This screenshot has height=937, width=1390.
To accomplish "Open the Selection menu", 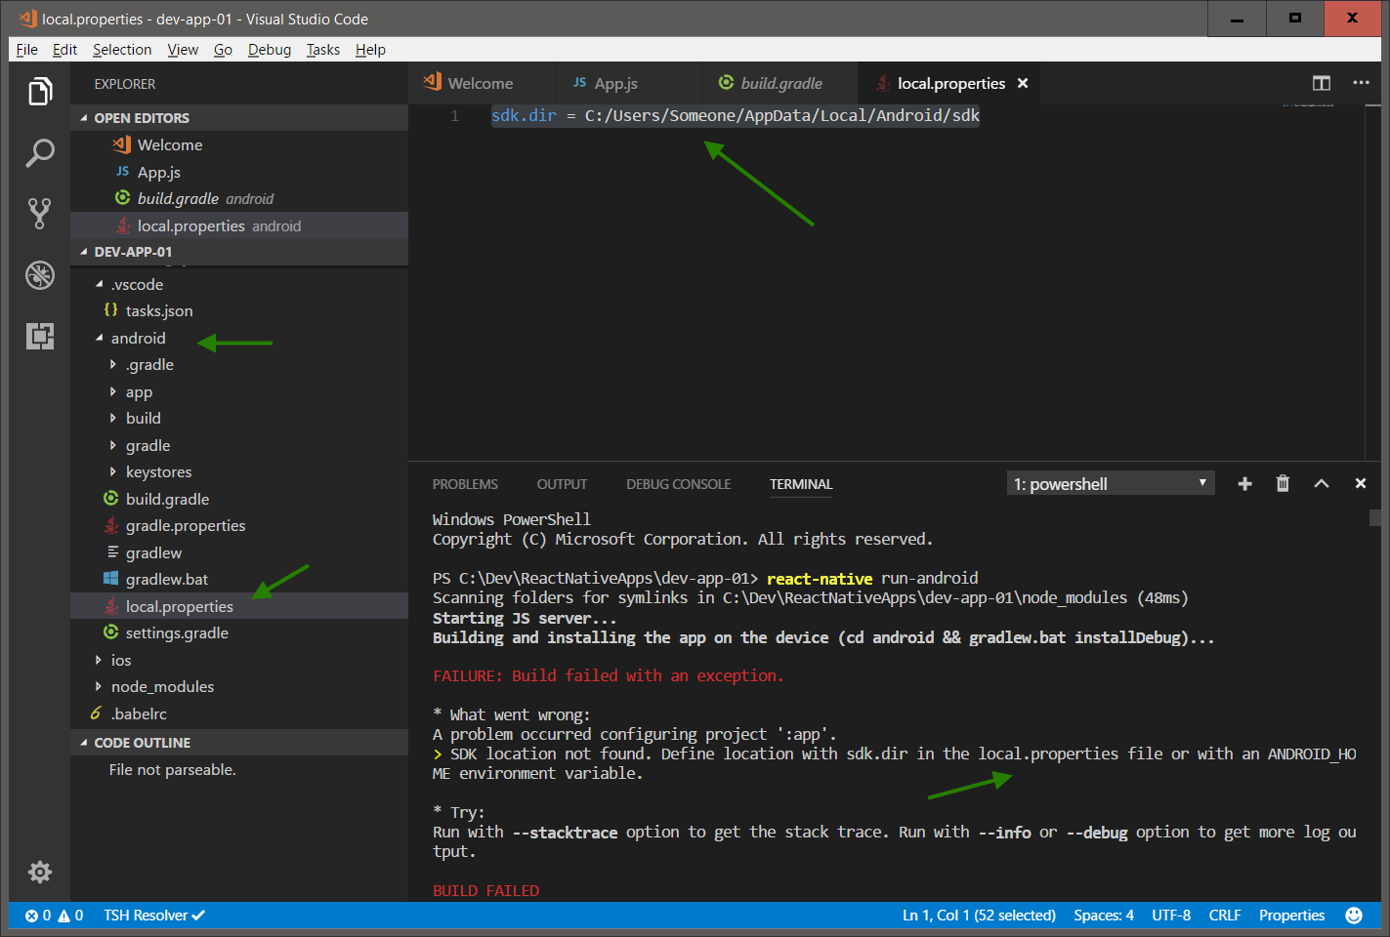I will click(x=122, y=50).
